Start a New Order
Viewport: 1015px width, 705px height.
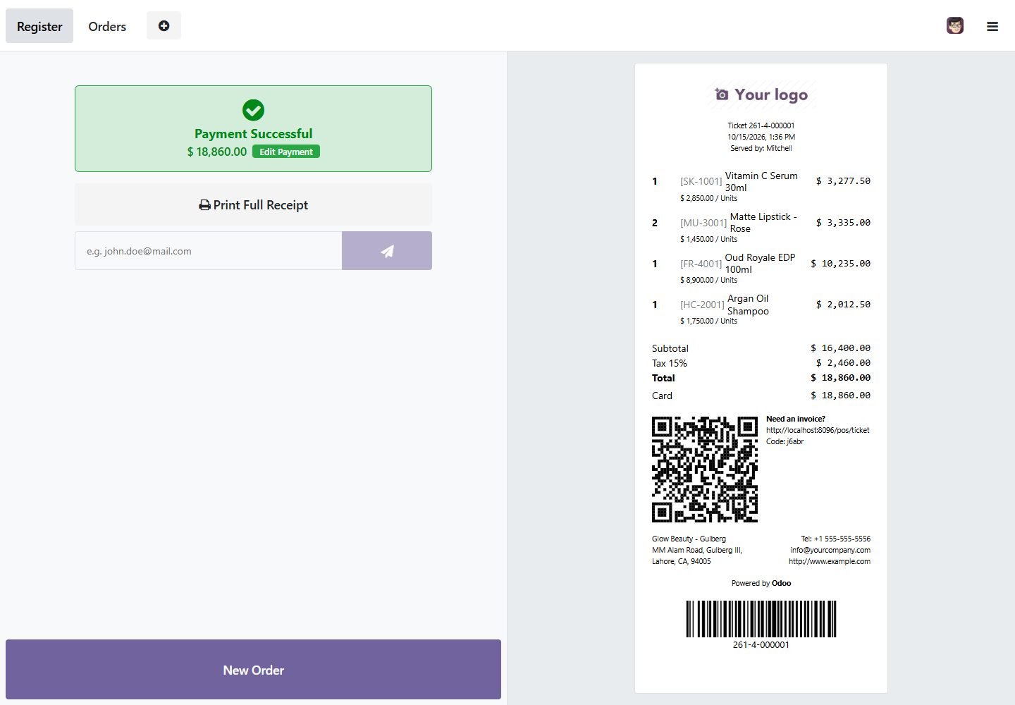click(x=253, y=670)
